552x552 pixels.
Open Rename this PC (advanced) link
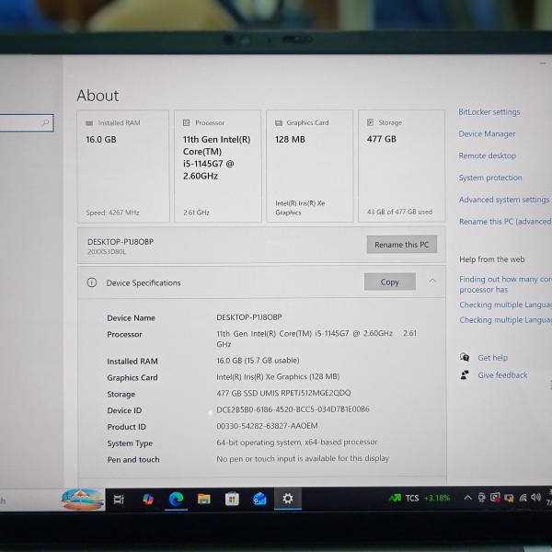click(x=505, y=222)
